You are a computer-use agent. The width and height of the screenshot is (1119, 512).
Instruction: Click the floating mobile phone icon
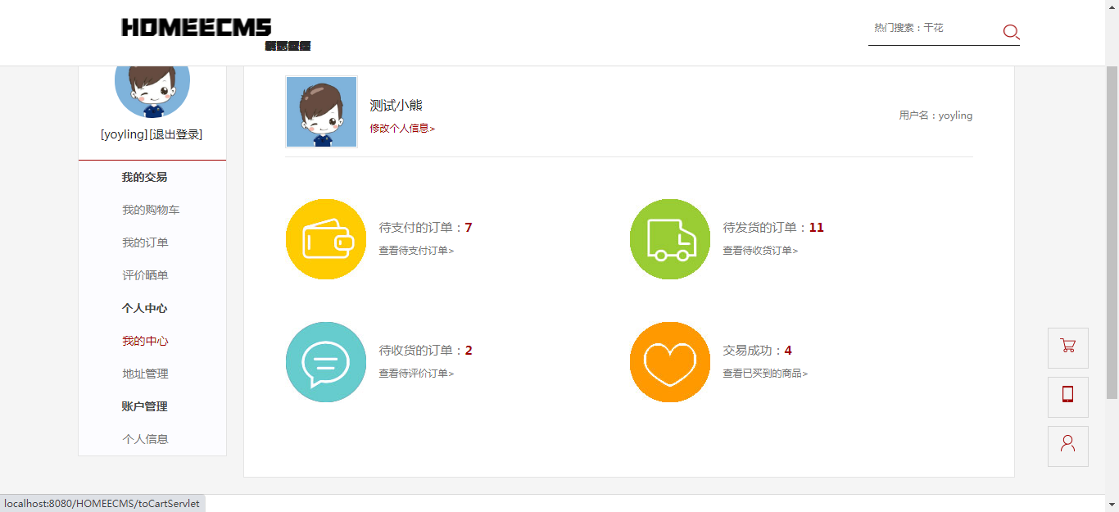[1067, 396]
